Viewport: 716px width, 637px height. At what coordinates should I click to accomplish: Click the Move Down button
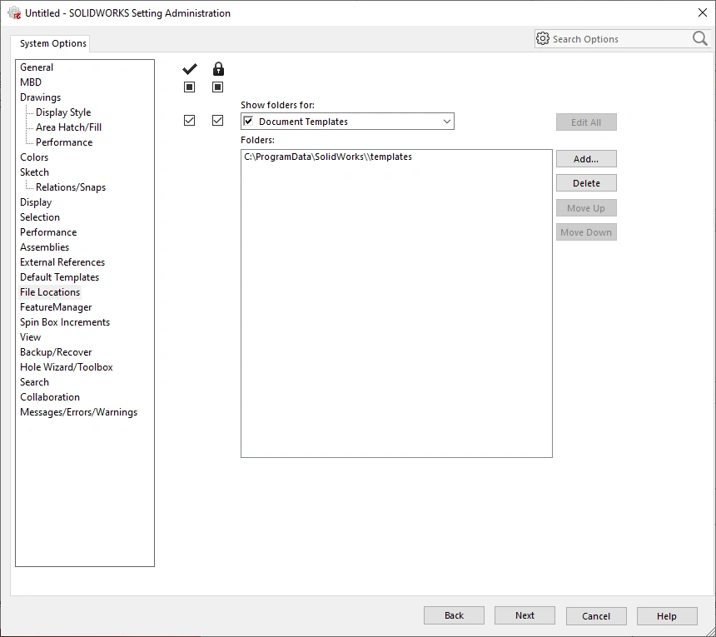pos(586,232)
